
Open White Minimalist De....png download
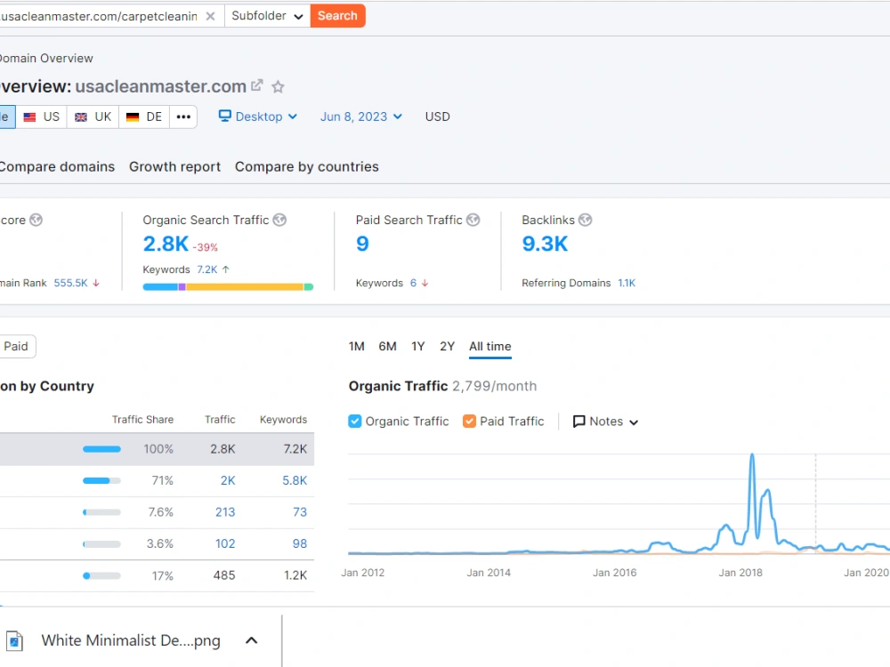point(131,640)
